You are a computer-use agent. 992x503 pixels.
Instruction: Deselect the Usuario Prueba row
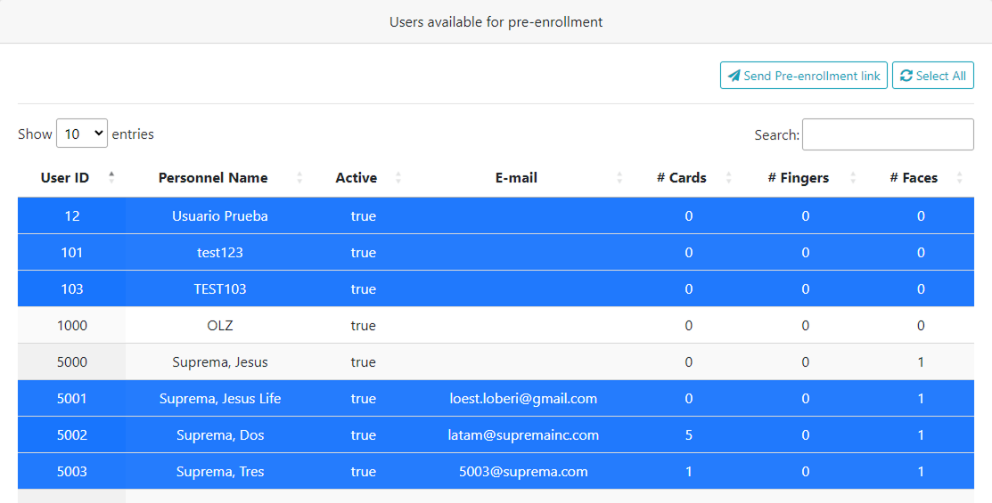[220, 215]
